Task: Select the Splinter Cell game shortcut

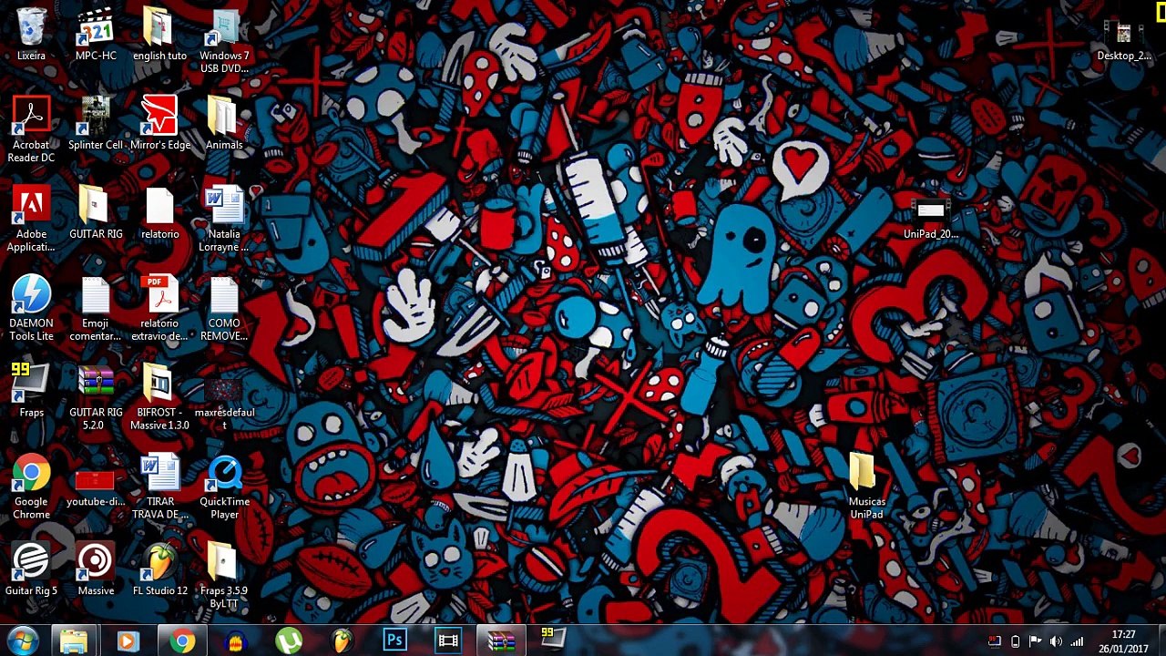Action: click(96, 117)
